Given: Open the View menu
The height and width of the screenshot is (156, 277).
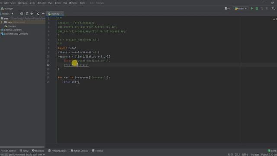Looking at the screenshot, I should [13, 3].
